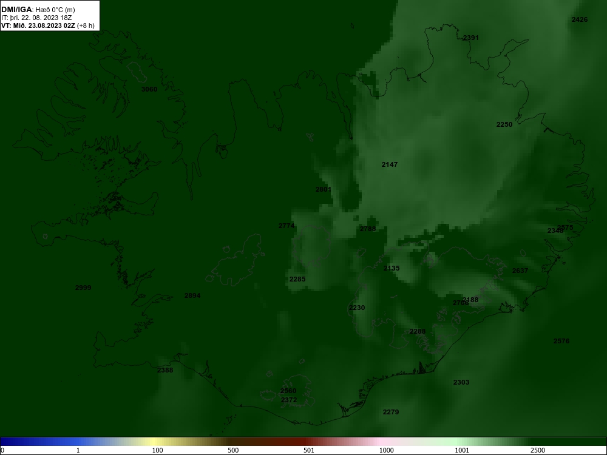607x455 pixels.
Task: Click the 2285 value on the map
Action: click(297, 279)
